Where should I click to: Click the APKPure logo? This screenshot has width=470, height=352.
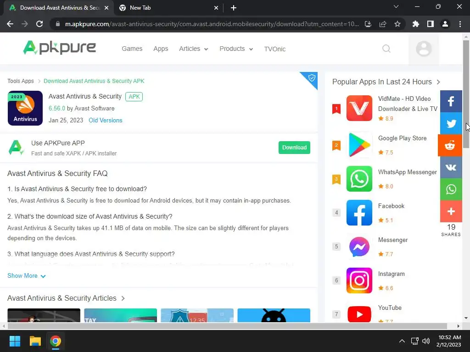(60, 48)
